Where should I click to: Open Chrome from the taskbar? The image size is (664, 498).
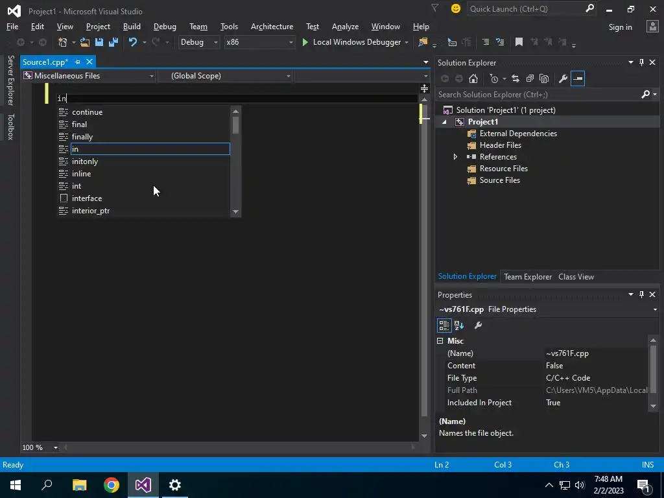coord(112,485)
